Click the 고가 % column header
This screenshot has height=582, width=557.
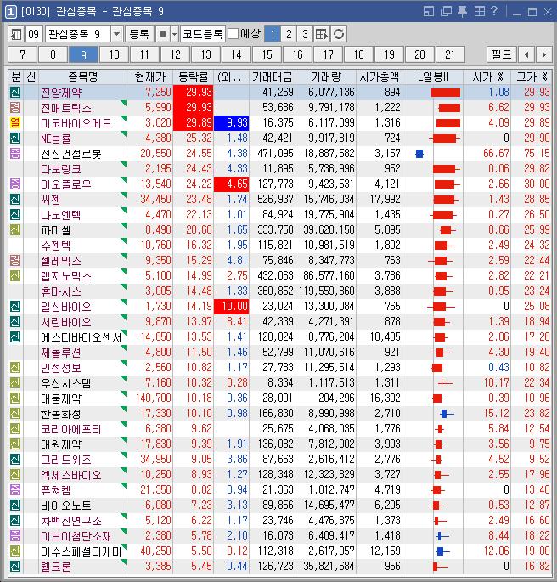tap(532, 76)
